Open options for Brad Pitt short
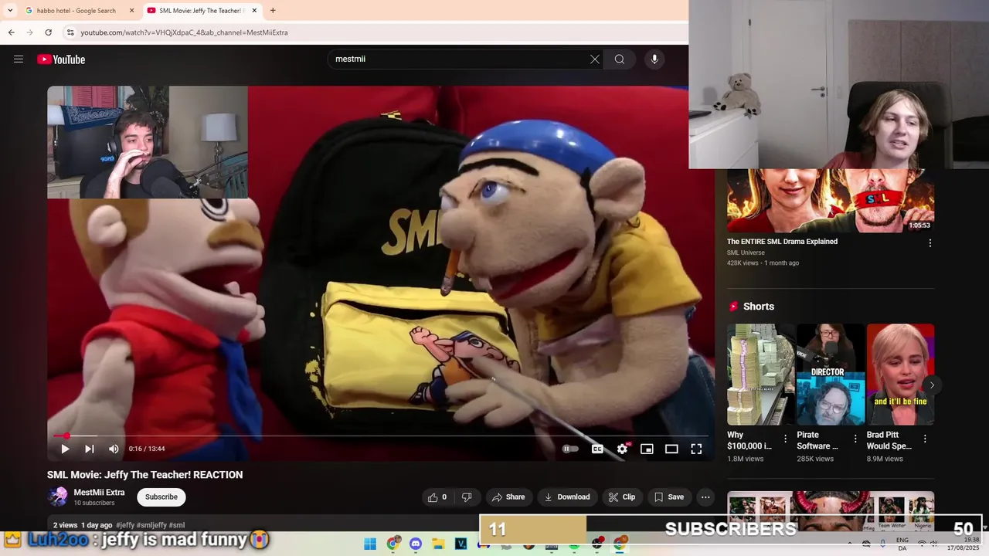 click(x=924, y=439)
